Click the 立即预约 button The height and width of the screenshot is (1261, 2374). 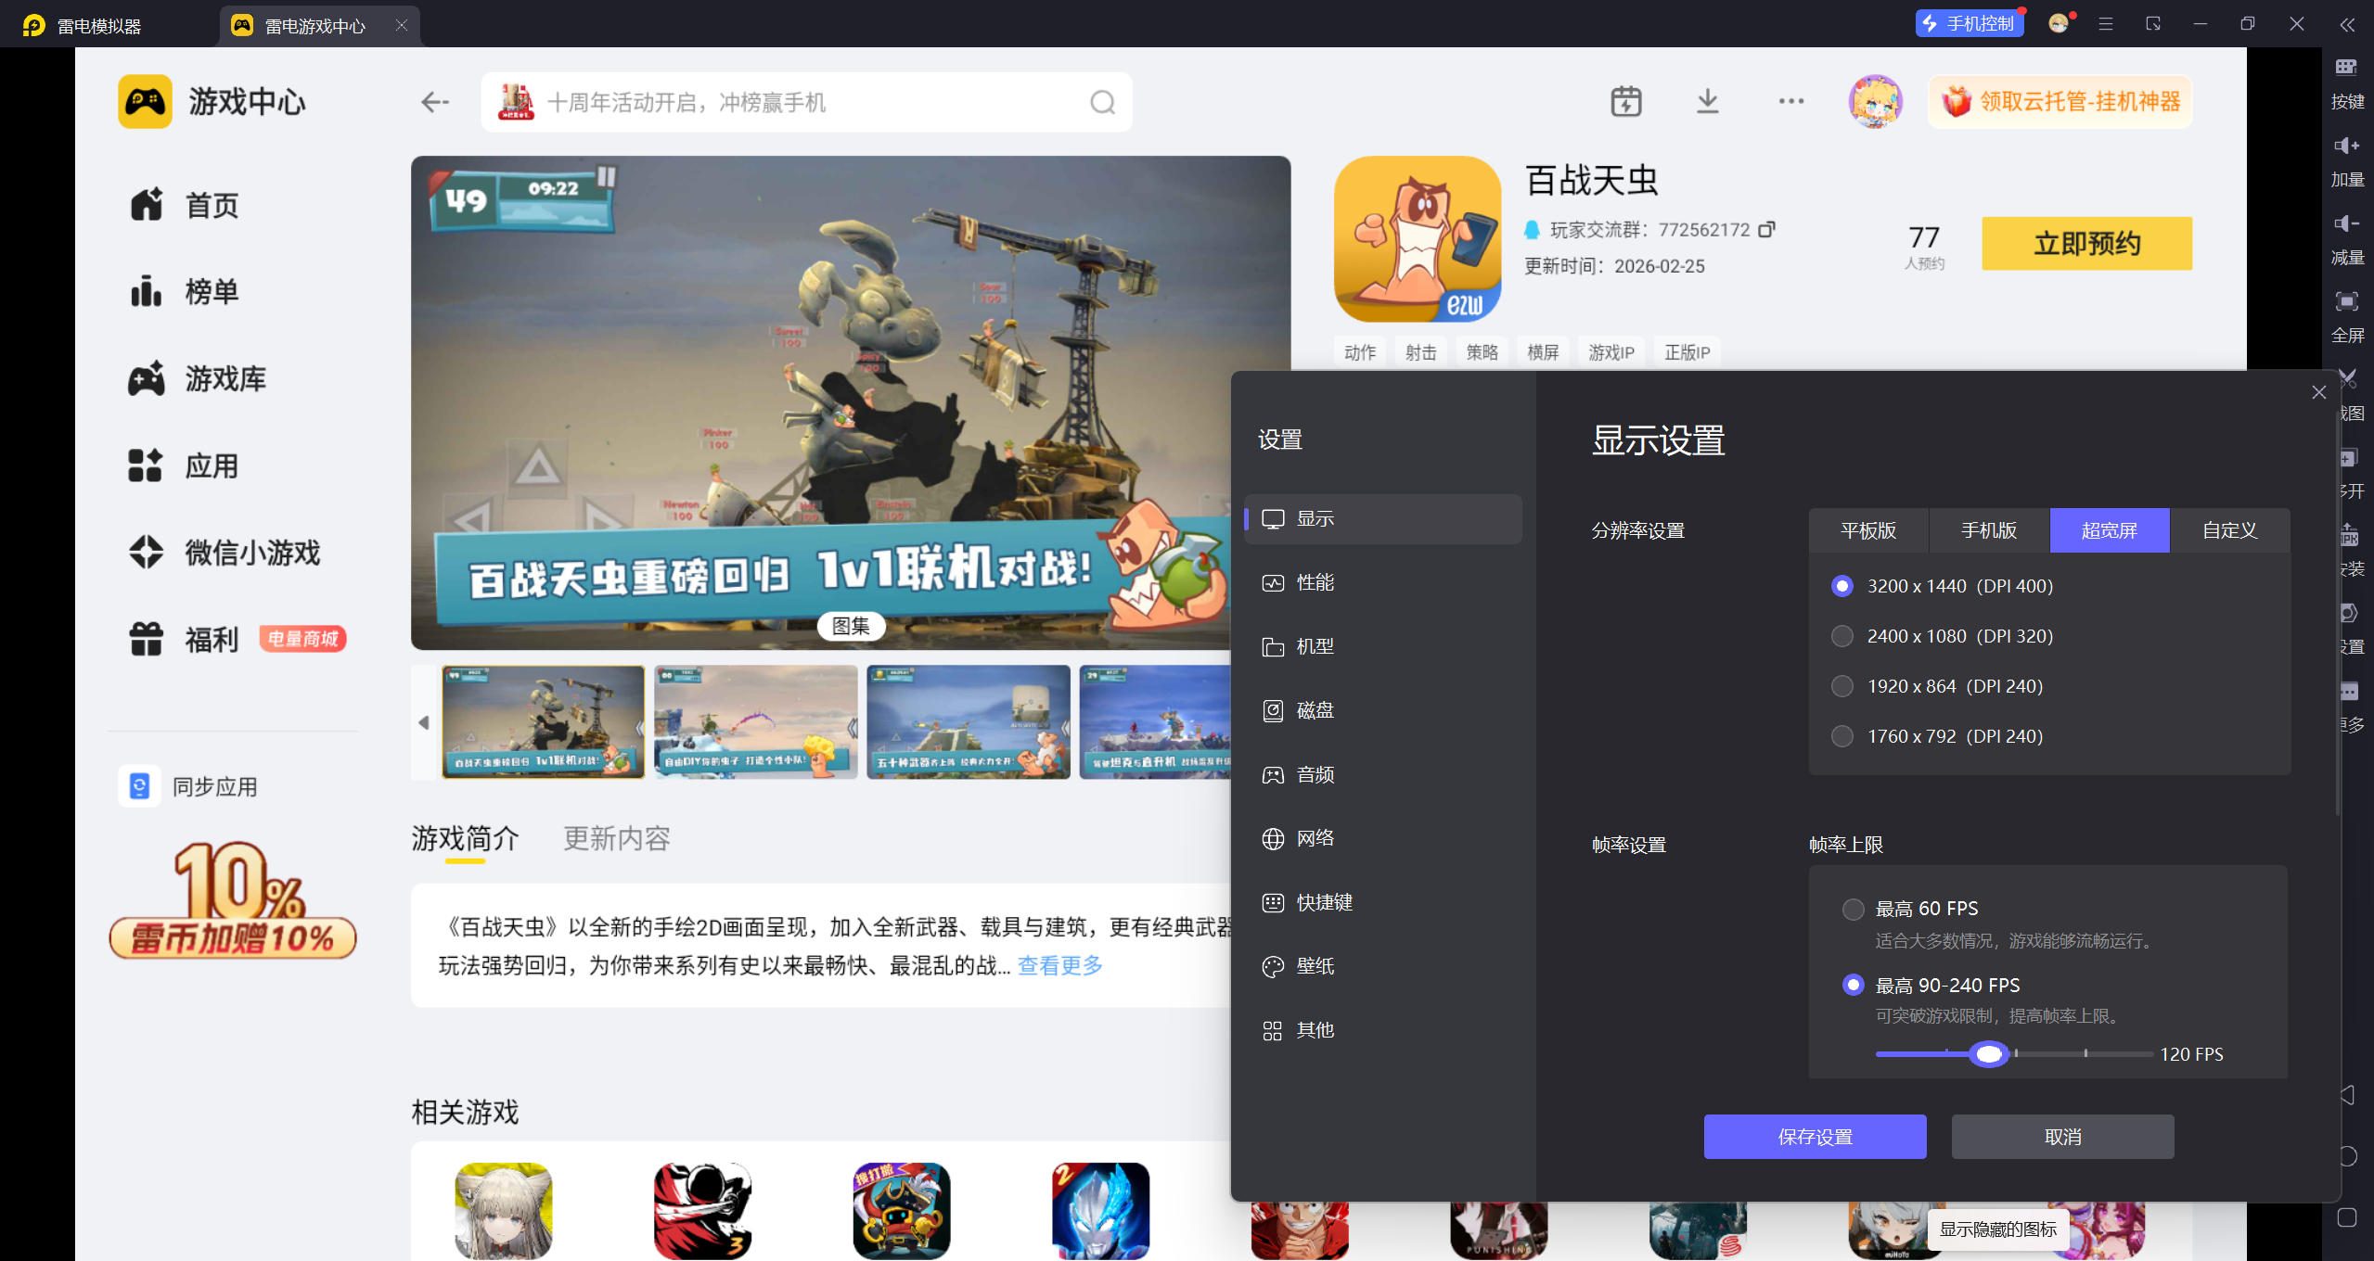[x=2085, y=244]
